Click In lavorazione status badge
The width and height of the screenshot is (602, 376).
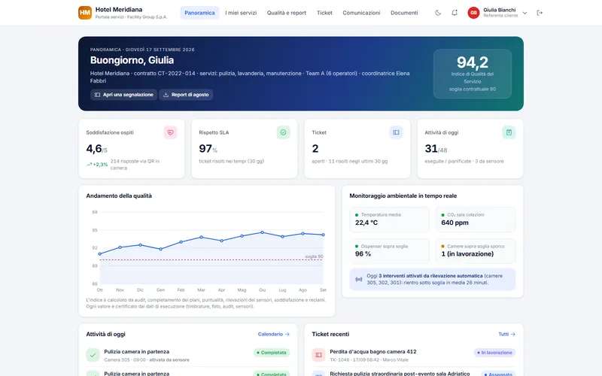coord(494,353)
